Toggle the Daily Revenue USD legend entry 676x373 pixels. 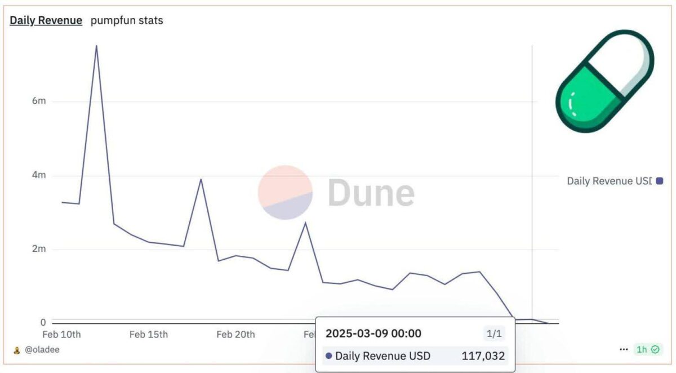click(615, 181)
